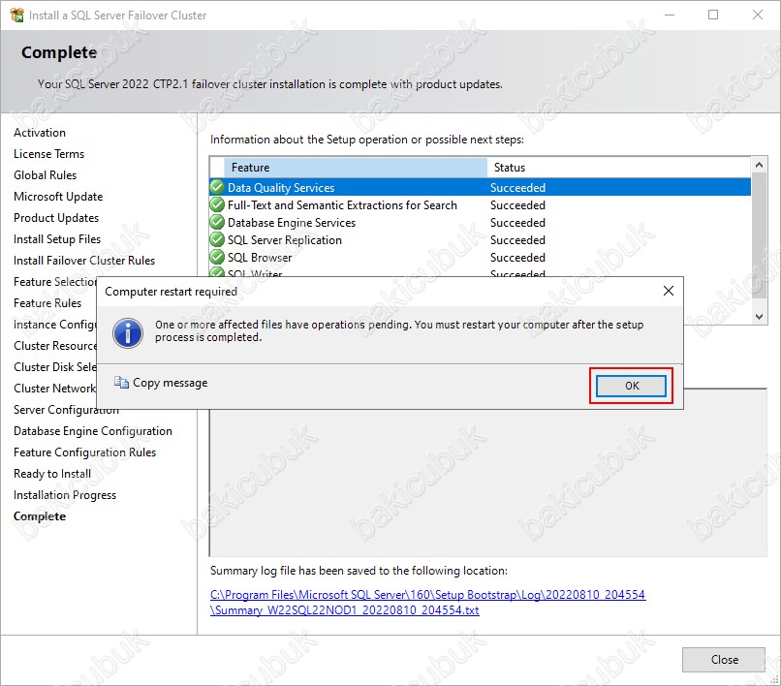781x686 pixels.
Task: Select the SQL Browser row
Action: tap(481, 258)
